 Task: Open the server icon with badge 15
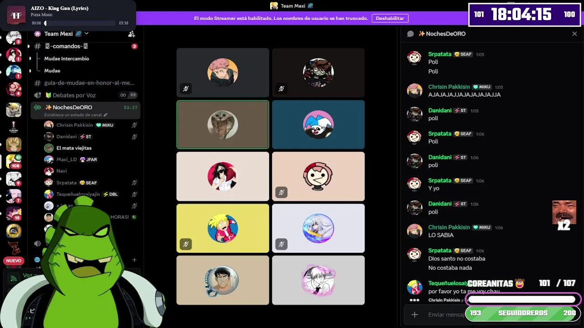click(x=14, y=213)
